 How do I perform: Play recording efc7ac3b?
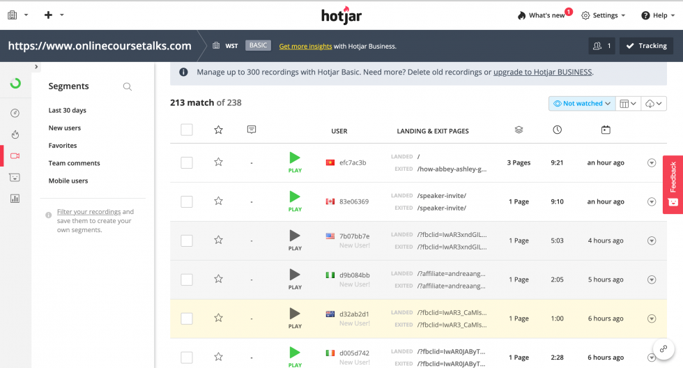[295, 162]
